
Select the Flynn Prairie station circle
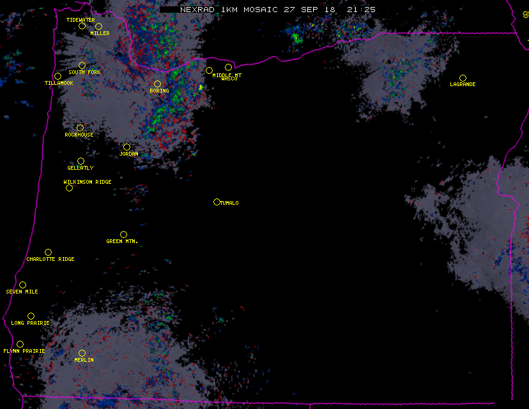click(20, 344)
